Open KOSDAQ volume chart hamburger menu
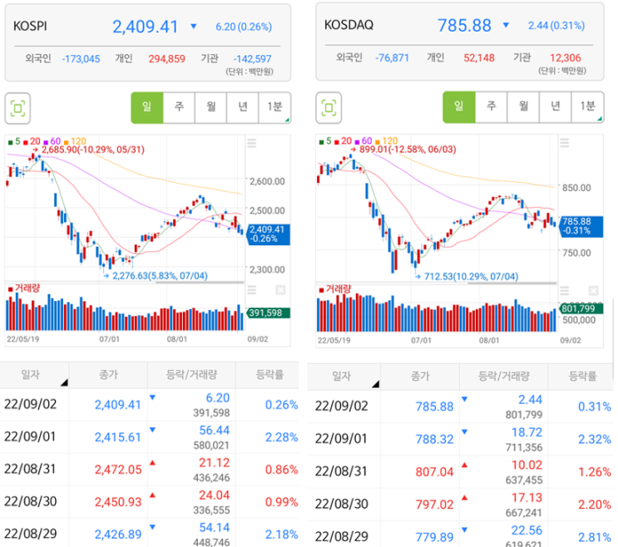This screenshot has width=618, height=547. pyautogui.click(x=565, y=291)
